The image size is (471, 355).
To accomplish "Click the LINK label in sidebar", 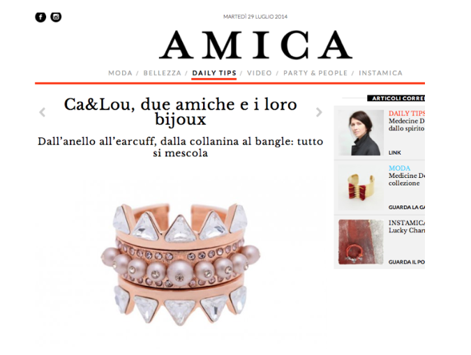I will point(395,153).
